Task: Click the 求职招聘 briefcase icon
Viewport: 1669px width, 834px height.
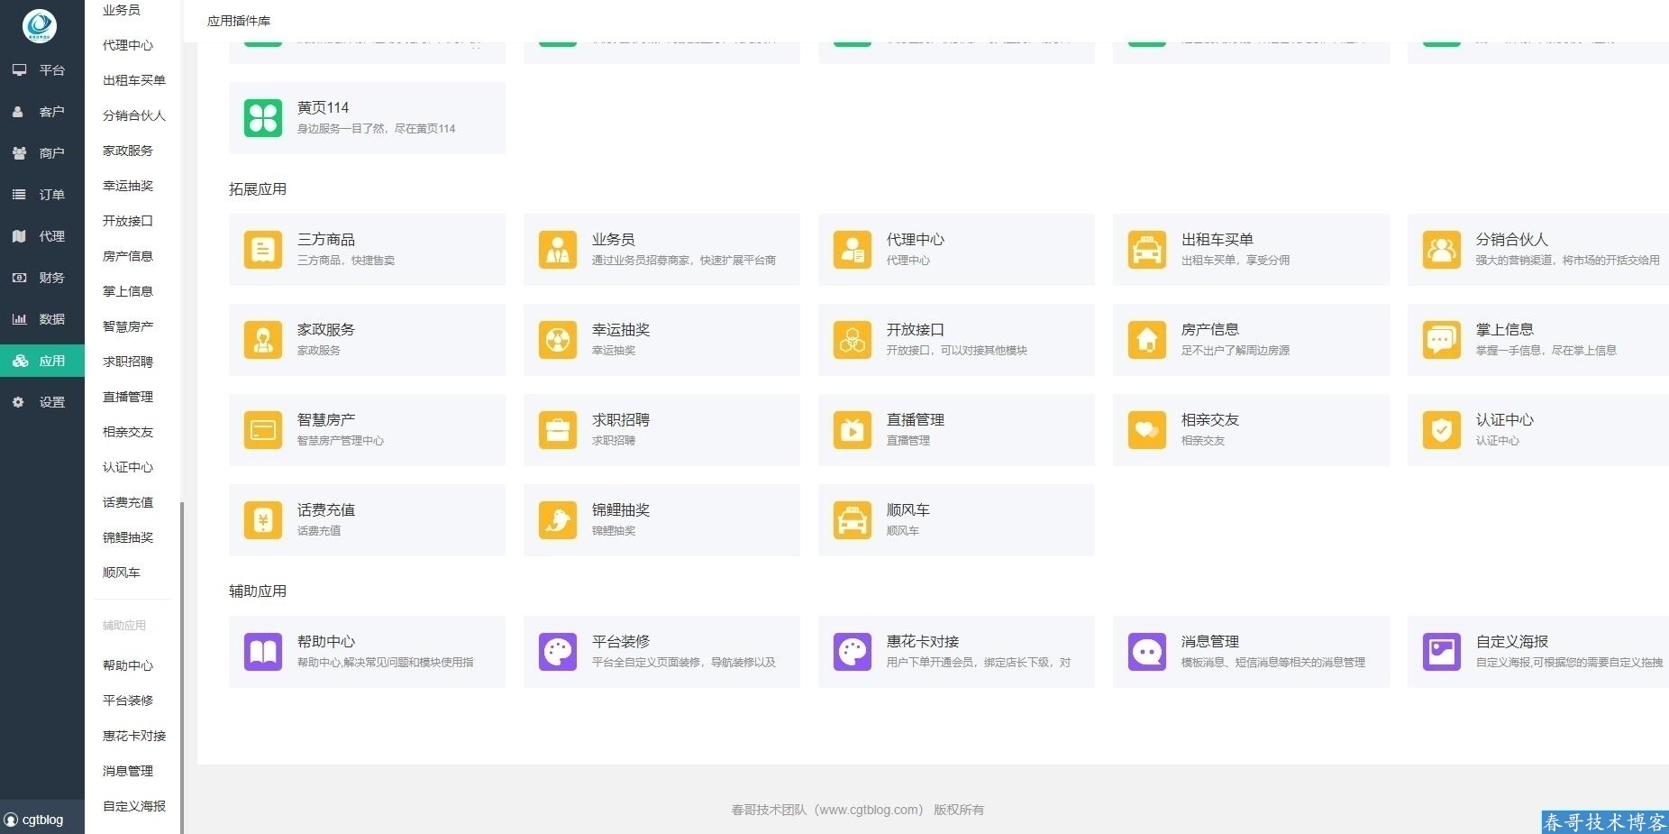Action: tap(557, 430)
